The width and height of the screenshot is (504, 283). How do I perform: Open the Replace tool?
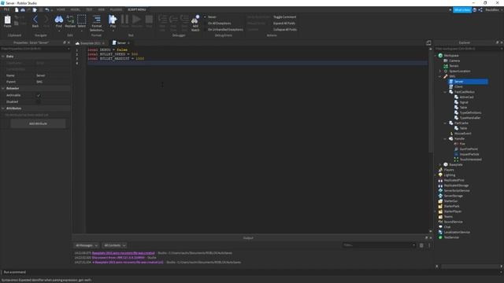click(x=70, y=19)
